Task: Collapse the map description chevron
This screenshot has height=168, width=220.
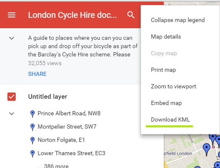Action: (x=12, y=38)
